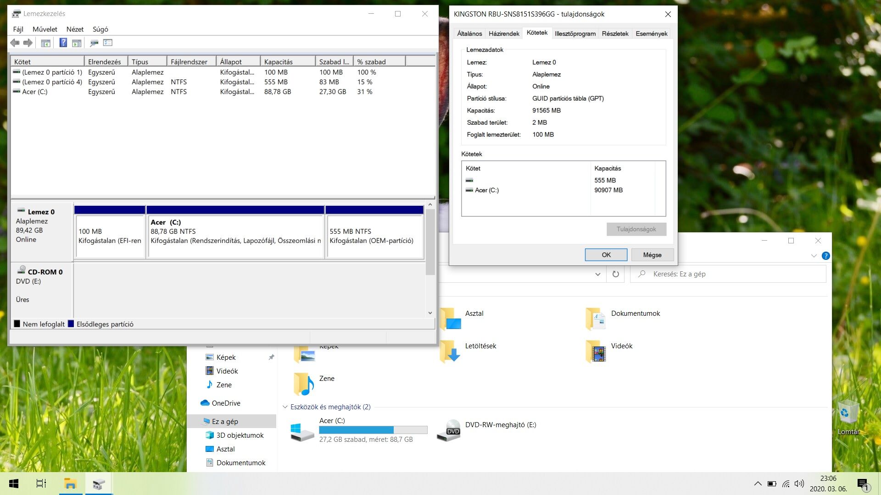Open Windows Start menu
Image resolution: width=881 pixels, height=495 pixels.
(14, 484)
